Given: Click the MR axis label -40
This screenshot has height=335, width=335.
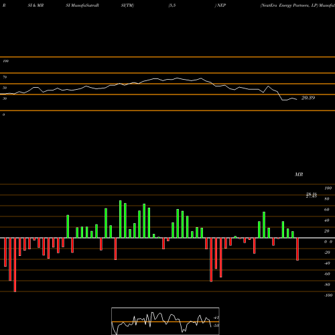Looking at the screenshot, I should point(327,263).
